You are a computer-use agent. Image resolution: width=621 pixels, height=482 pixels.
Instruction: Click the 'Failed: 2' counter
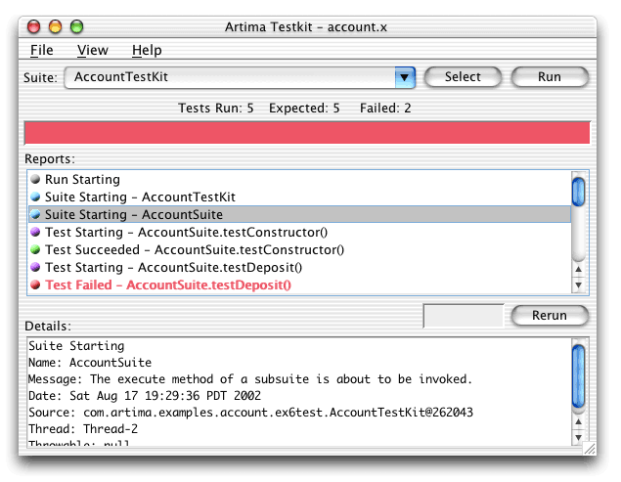pyautogui.click(x=385, y=109)
